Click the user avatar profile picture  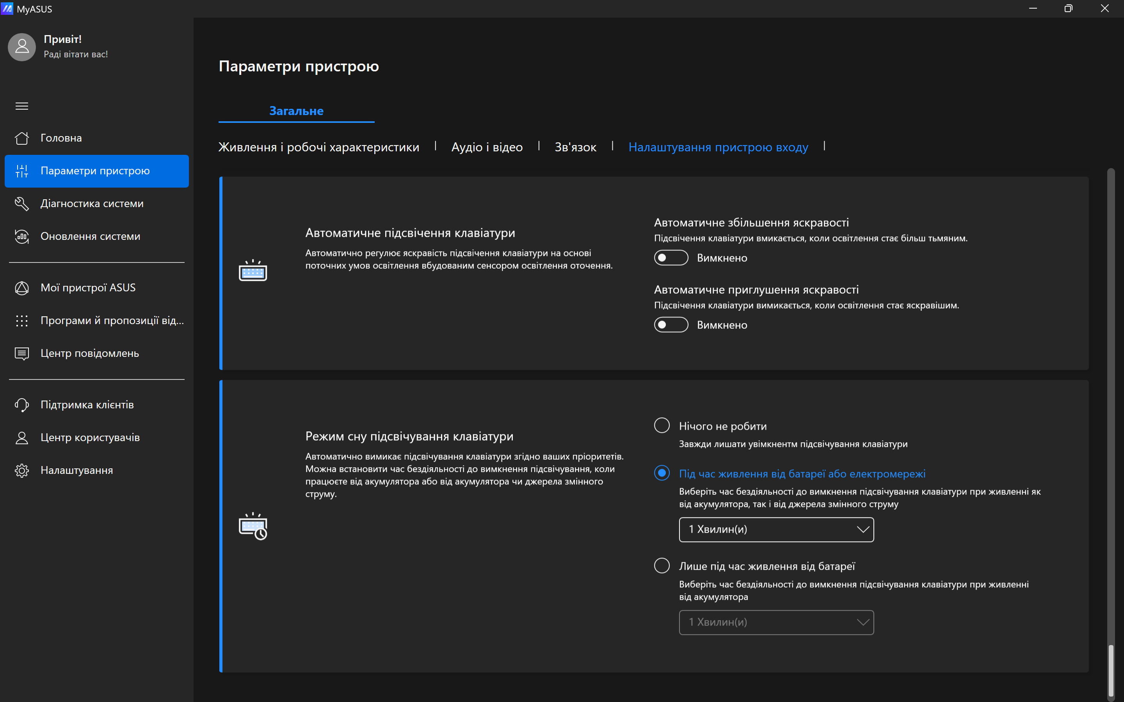click(22, 47)
